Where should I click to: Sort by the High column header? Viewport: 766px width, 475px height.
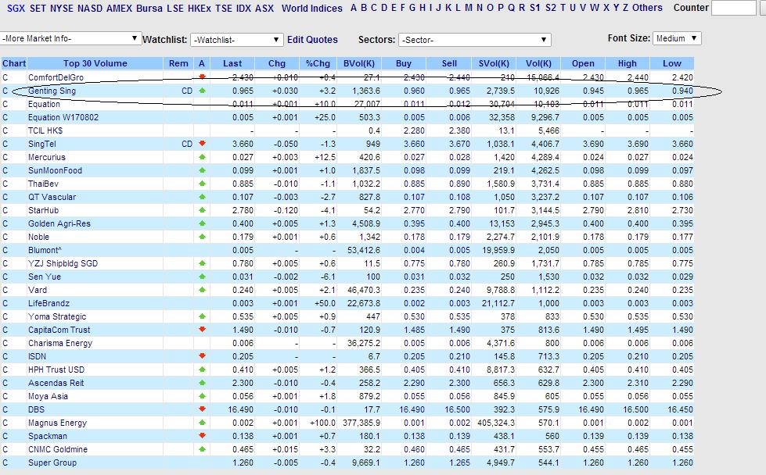[x=628, y=63]
